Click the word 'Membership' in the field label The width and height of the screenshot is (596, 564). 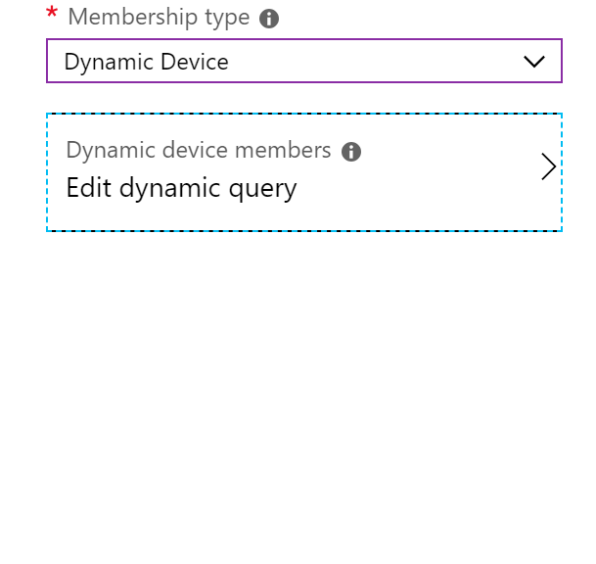point(133,17)
